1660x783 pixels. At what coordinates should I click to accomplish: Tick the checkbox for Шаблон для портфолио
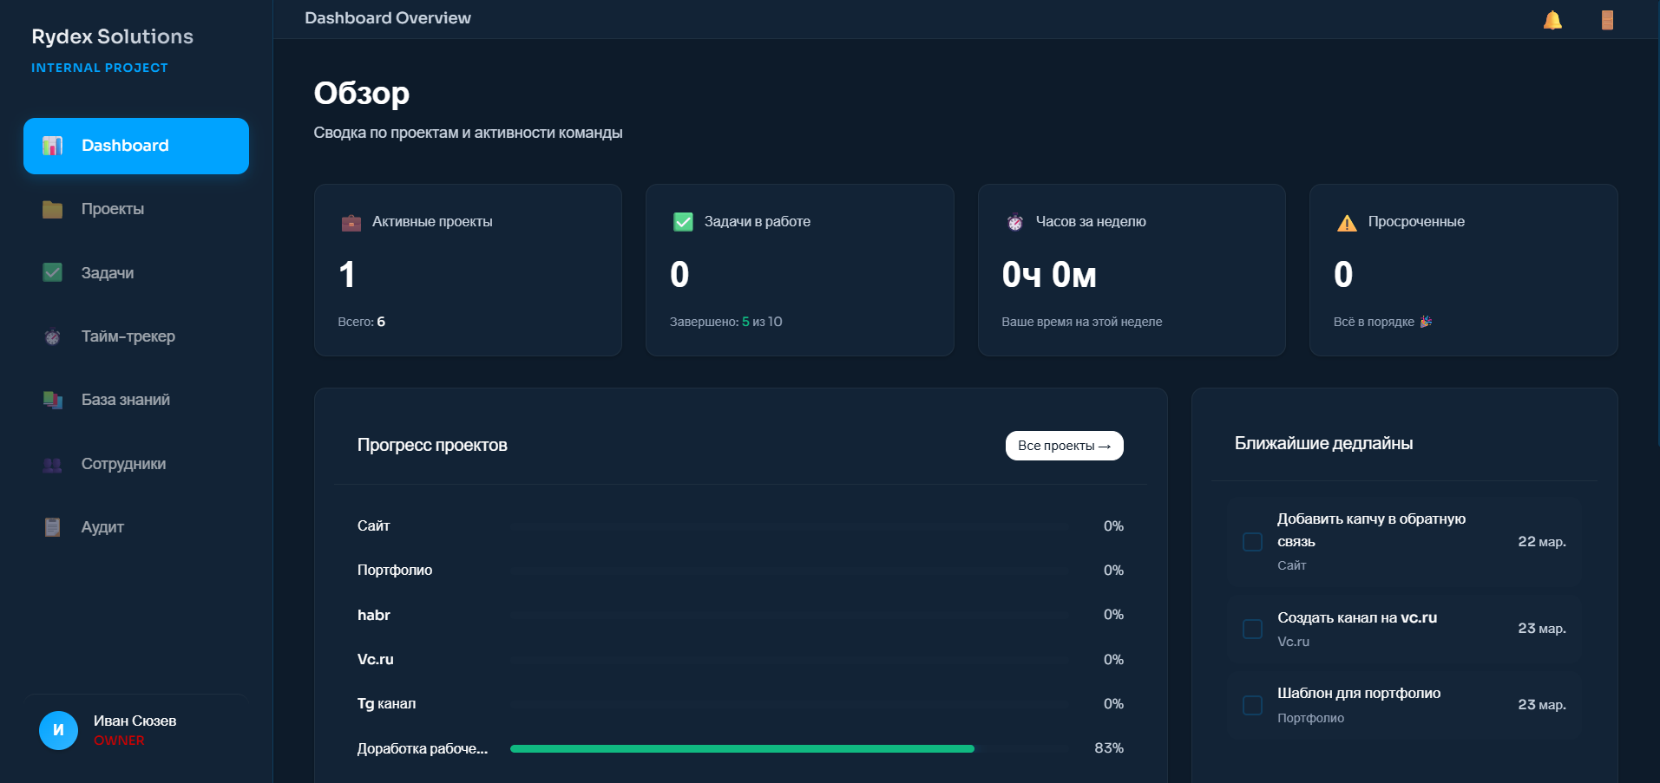(1252, 705)
